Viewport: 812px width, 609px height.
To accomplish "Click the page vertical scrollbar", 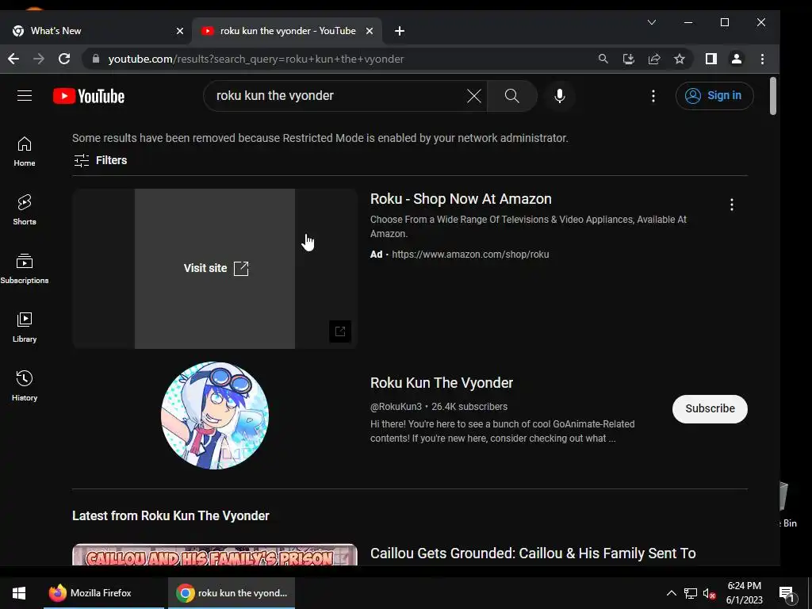I will click(772, 96).
